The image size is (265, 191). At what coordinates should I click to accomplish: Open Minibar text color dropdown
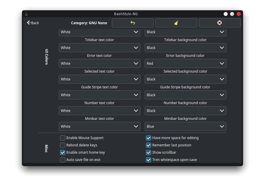pos(100,126)
